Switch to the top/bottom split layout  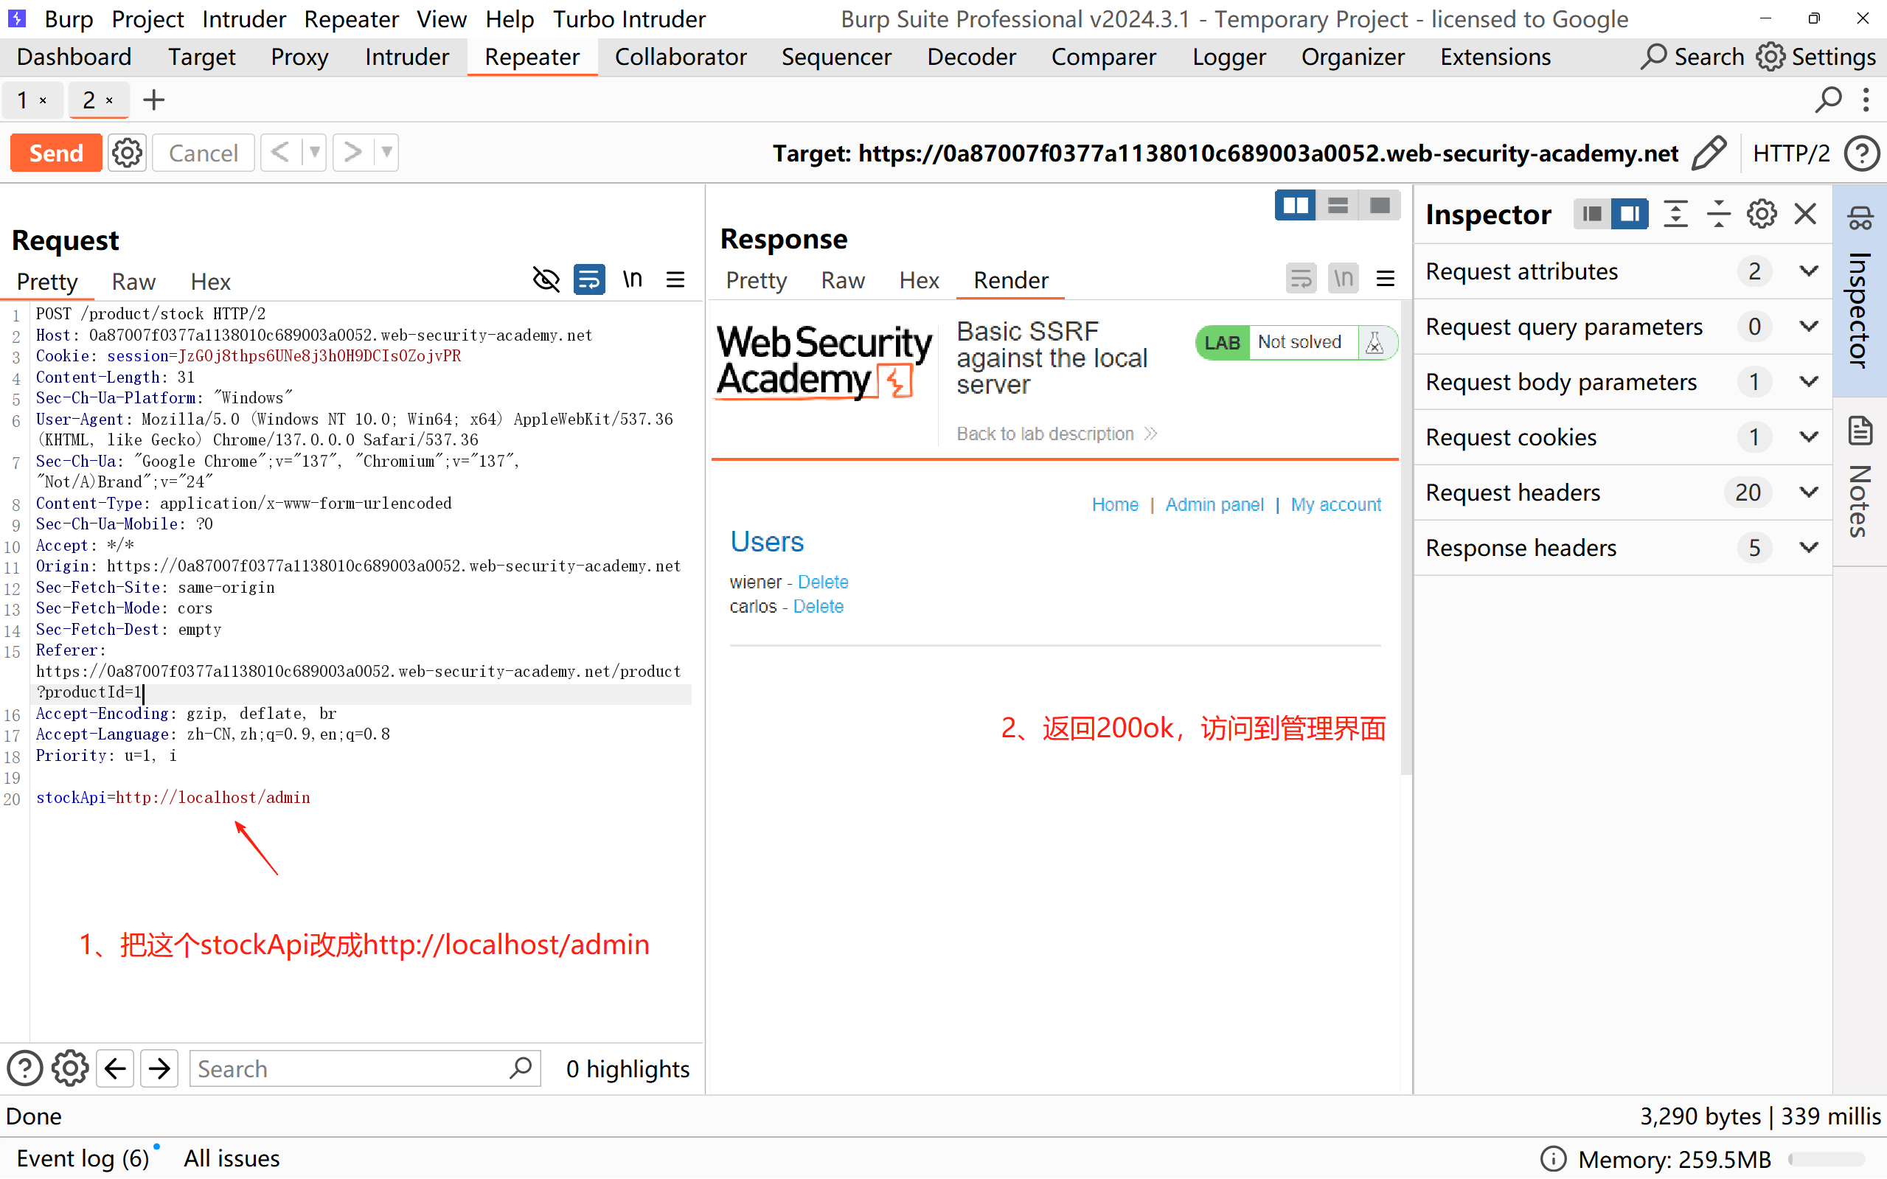point(1338,206)
